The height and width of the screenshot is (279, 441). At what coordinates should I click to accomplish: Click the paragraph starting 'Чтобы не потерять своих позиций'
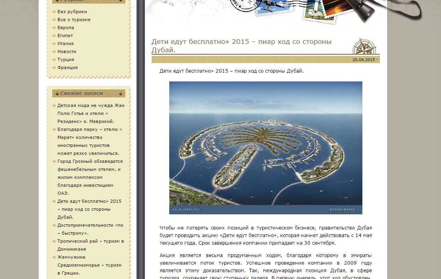click(265, 235)
